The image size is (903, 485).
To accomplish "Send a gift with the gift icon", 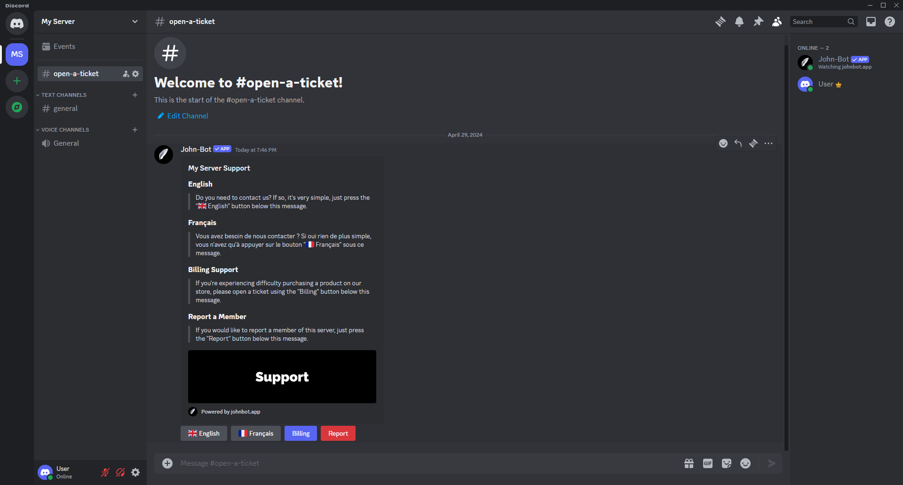I will [x=689, y=463].
